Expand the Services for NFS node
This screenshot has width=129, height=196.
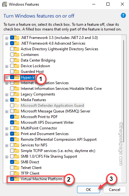tap(7, 145)
